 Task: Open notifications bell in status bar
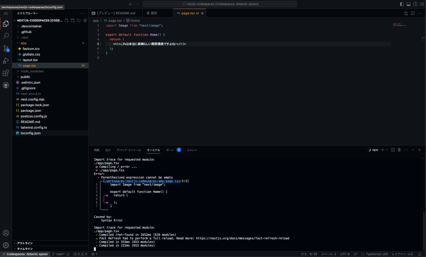[x=420, y=254]
